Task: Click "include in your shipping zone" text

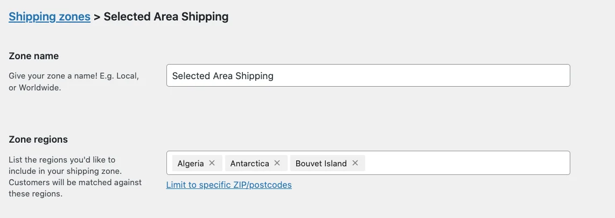Action: click(65, 171)
